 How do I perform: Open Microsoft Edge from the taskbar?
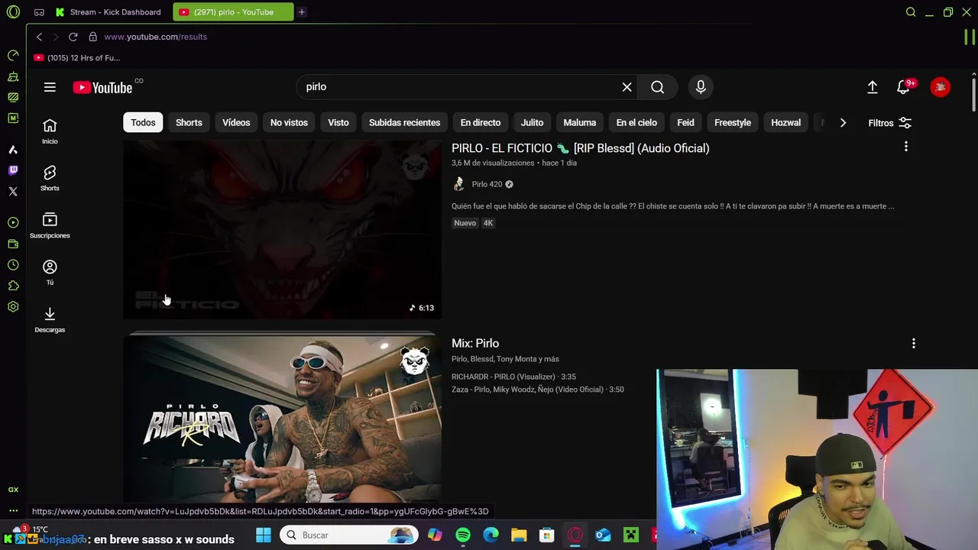point(491,535)
